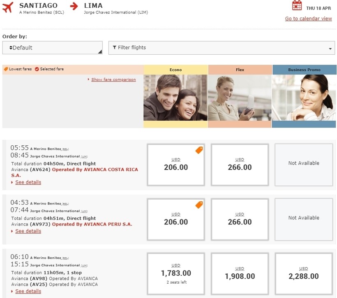The width and height of the screenshot is (337, 298).
Task: Open Go to calendar view link
Action: click(x=308, y=19)
